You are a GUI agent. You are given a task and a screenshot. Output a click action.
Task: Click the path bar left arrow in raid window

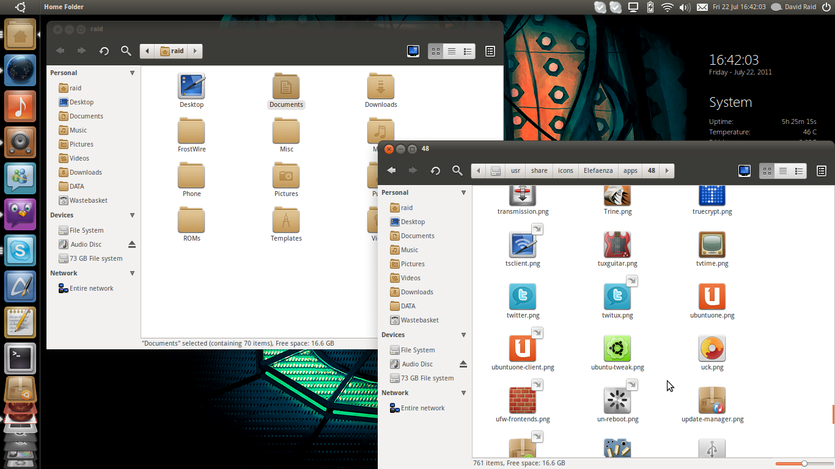pyautogui.click(x=147, y=51)
